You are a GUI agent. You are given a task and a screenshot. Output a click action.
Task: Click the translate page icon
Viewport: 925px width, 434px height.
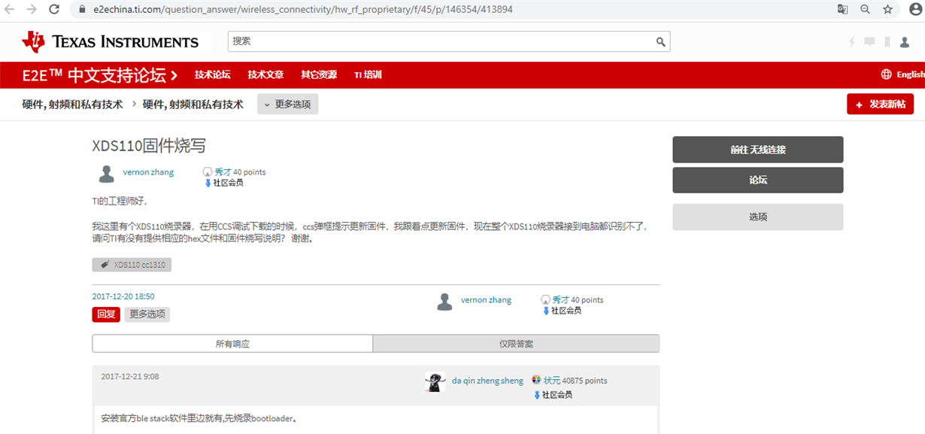click(843, 10)
